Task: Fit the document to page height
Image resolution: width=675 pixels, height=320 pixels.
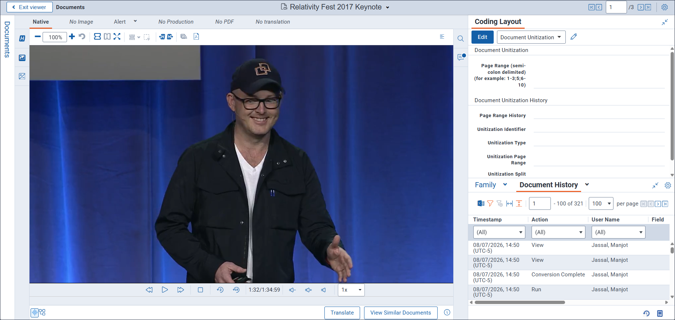Action: [107, 36]
